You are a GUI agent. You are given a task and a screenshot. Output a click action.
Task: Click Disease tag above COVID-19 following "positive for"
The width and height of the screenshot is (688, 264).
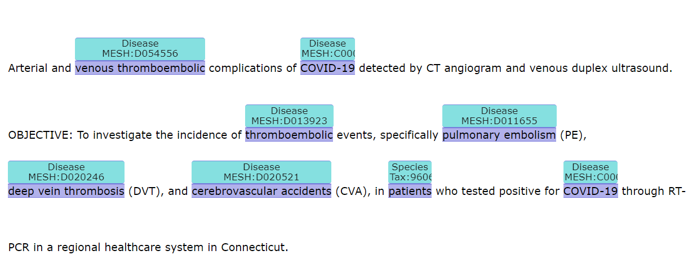(591, 172)
